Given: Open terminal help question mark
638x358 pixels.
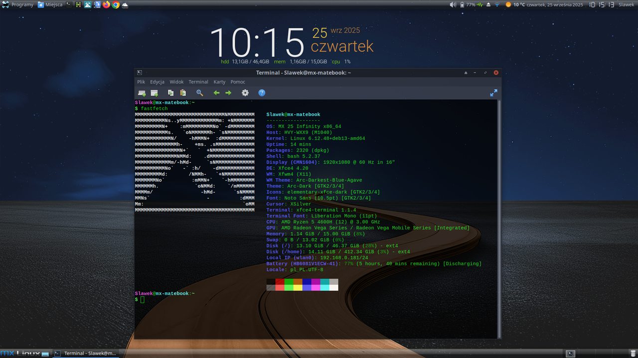Looking at the screenshot, I should 262,93.
